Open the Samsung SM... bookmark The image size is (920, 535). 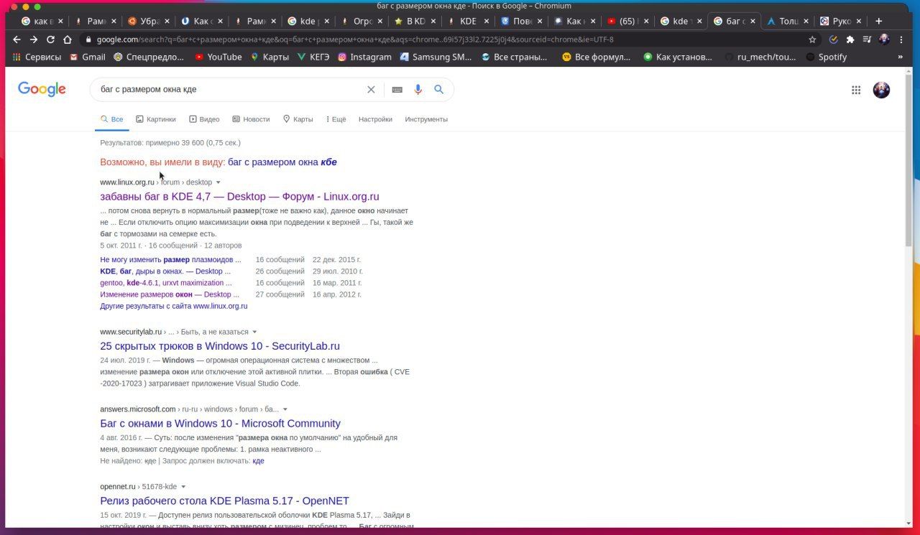tap(436, 57)
